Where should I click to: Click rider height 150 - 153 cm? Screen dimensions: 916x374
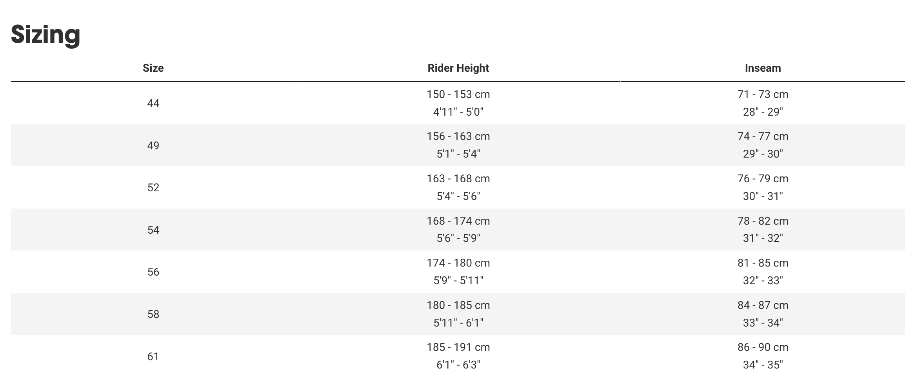458,94
